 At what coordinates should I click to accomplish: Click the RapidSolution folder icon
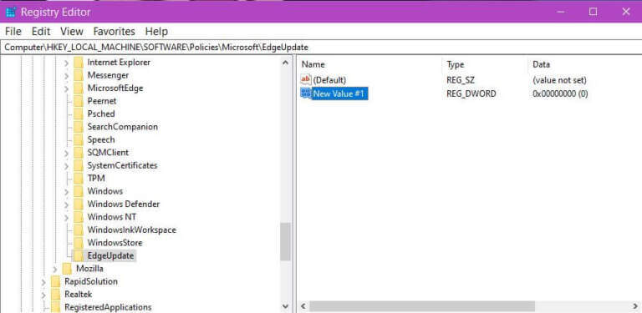(55, 281)
